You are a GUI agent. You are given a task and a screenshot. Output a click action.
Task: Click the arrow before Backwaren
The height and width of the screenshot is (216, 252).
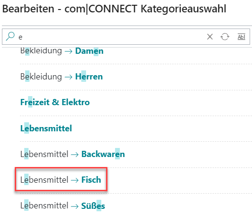click(x=75, y=155)
